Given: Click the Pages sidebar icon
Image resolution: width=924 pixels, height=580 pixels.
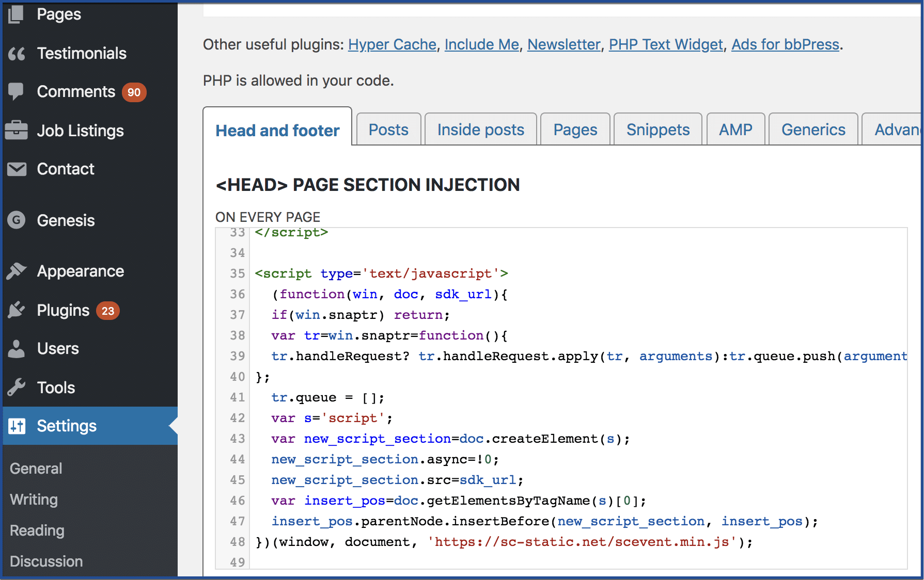Looking at the screenshot, I should click(17, 14).
